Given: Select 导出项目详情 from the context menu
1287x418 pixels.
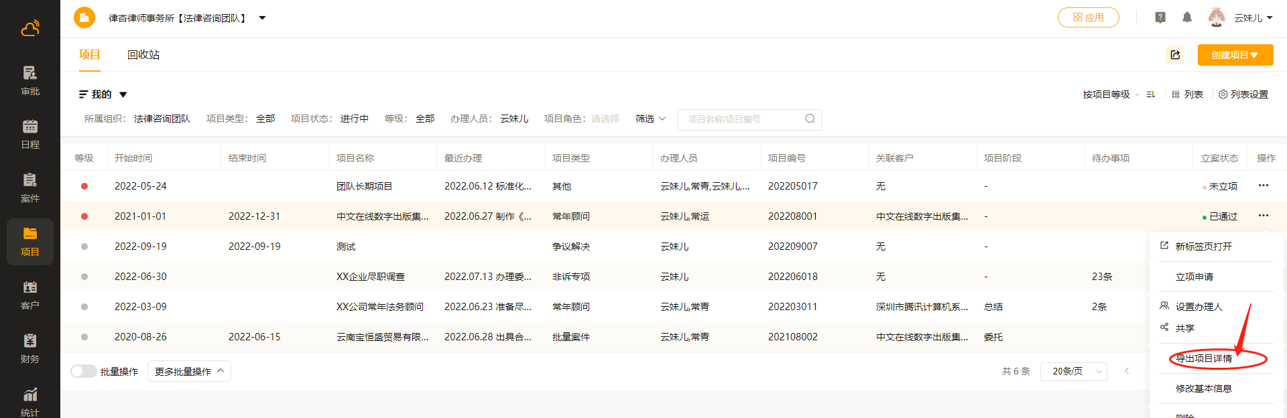Looking at the screenshot, I should pyautogui.click(x=1204, y=358).
